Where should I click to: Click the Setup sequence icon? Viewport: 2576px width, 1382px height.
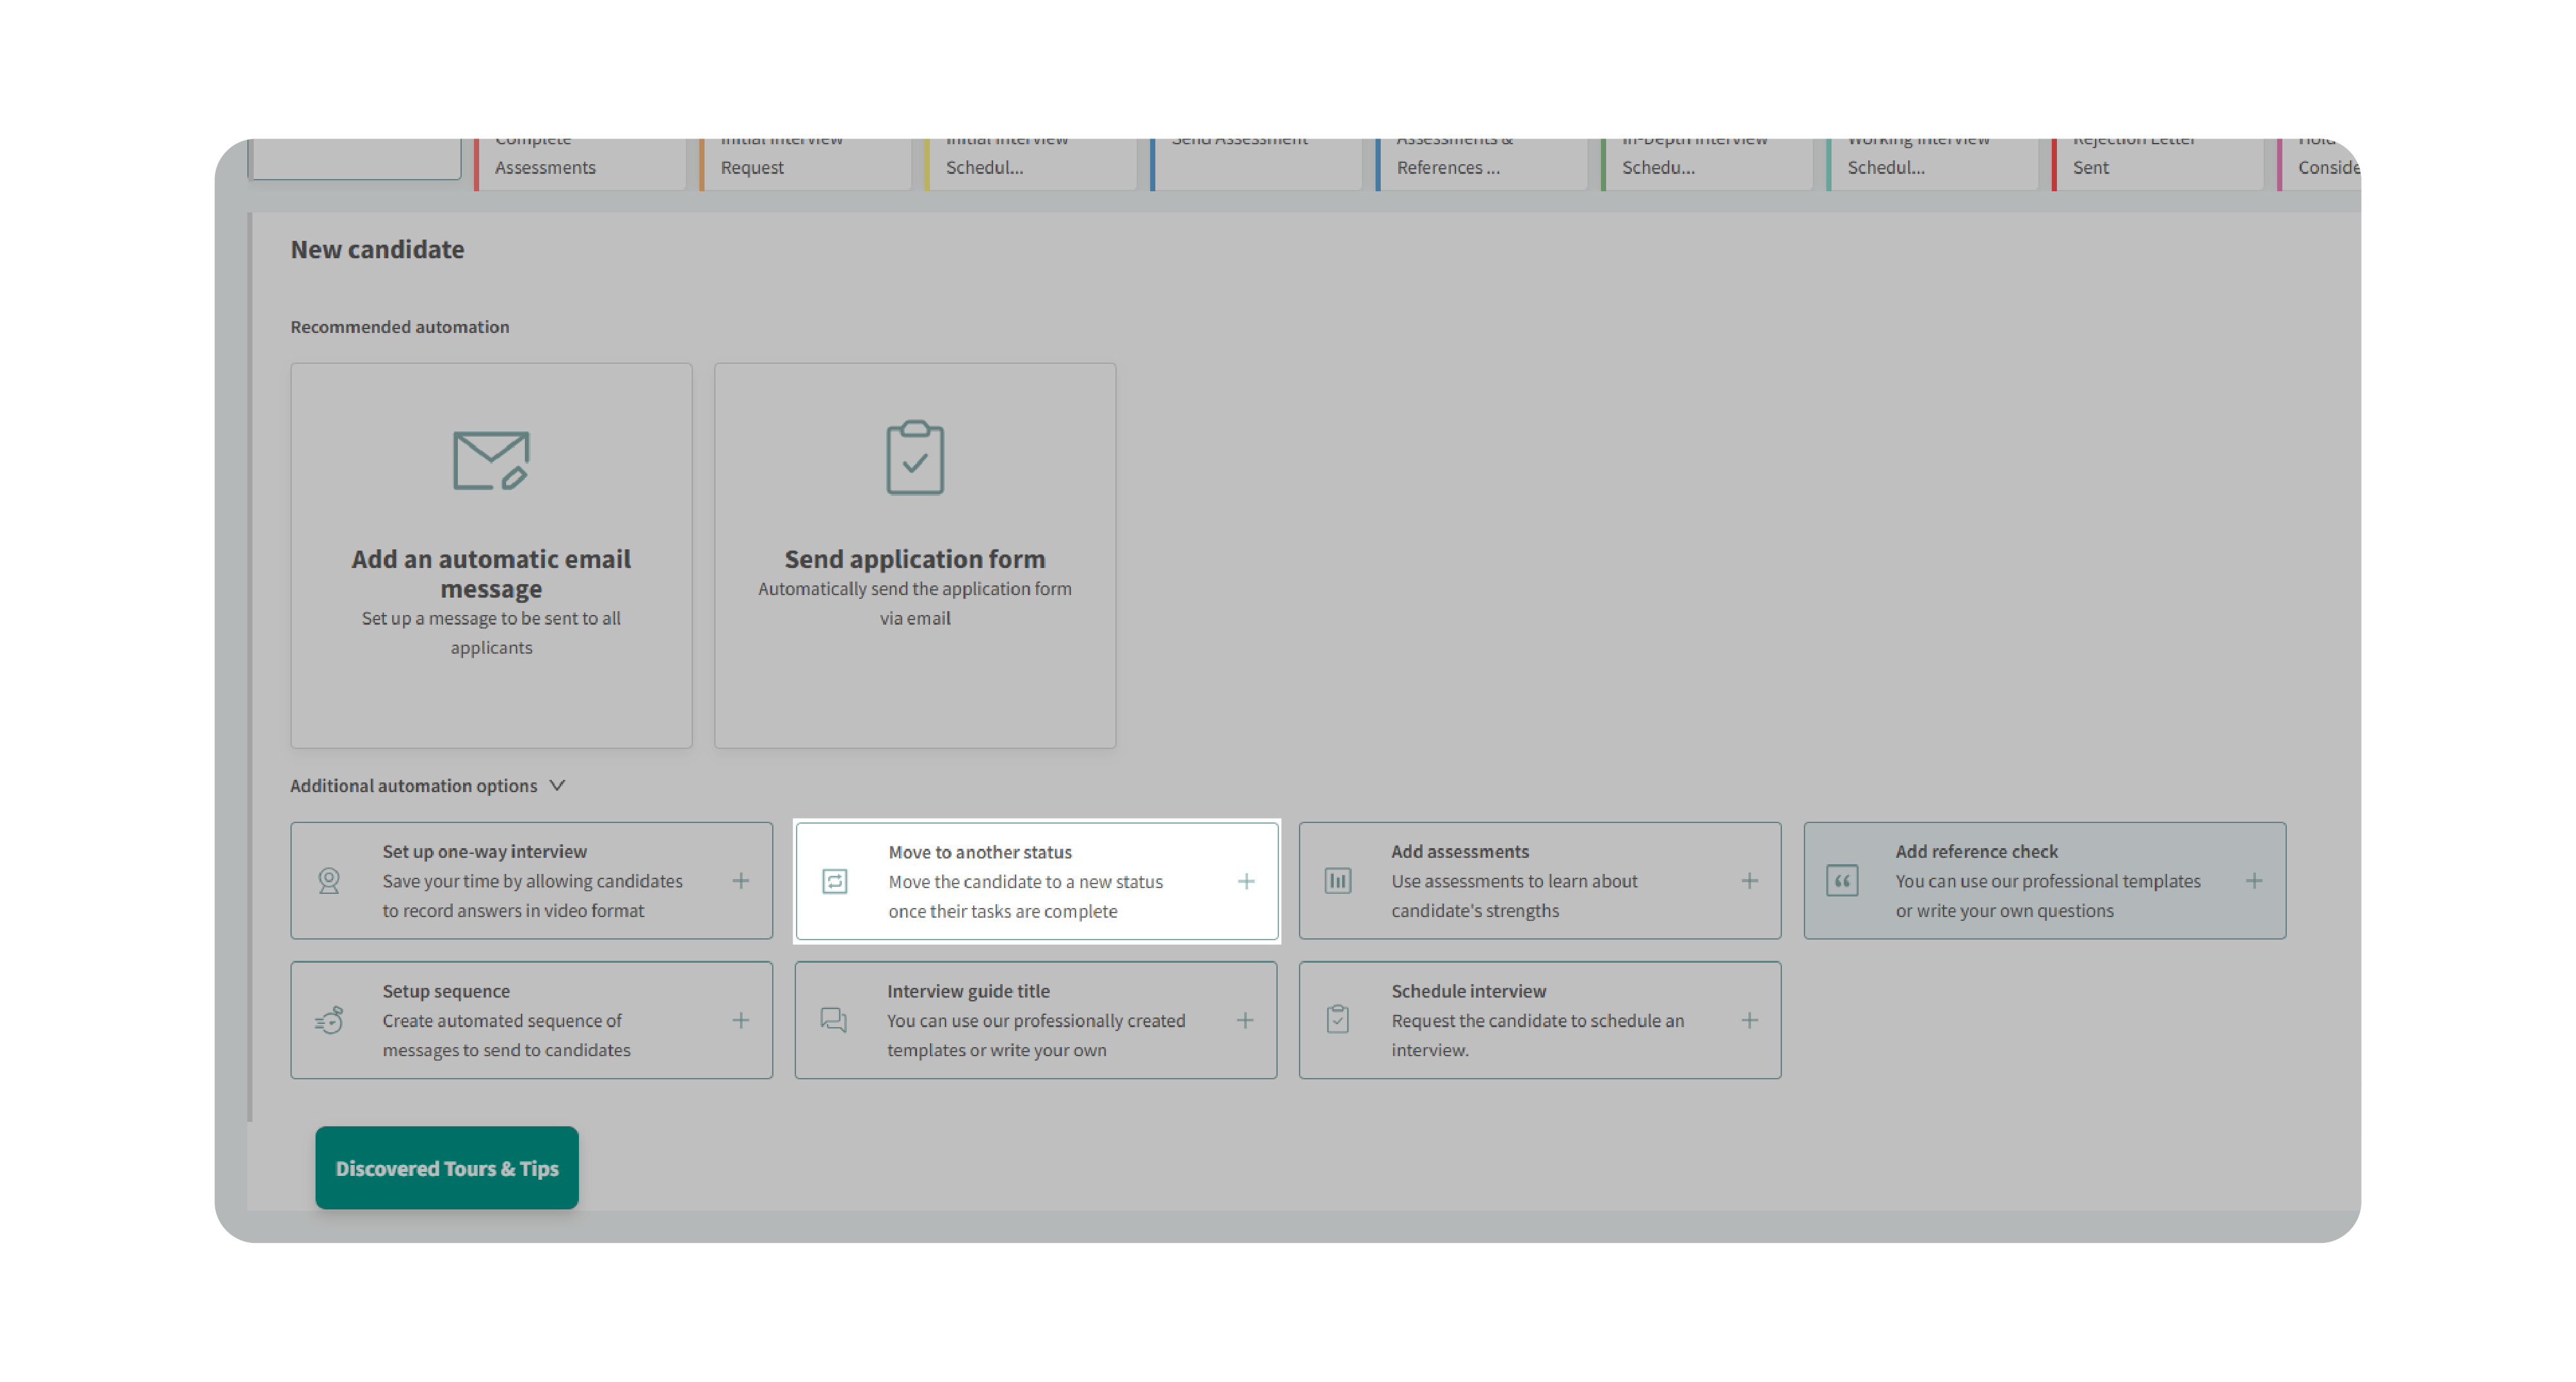coord(329,1020)
